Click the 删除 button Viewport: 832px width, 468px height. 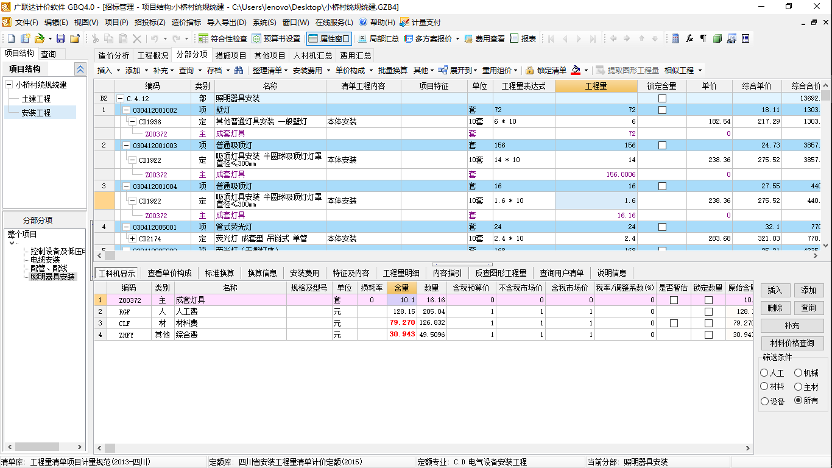[x=774, y=308]
